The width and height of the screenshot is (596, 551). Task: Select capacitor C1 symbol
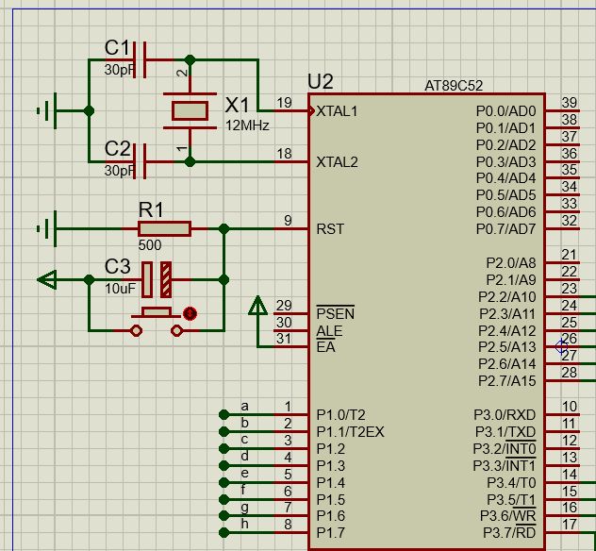tap(140, 60)
